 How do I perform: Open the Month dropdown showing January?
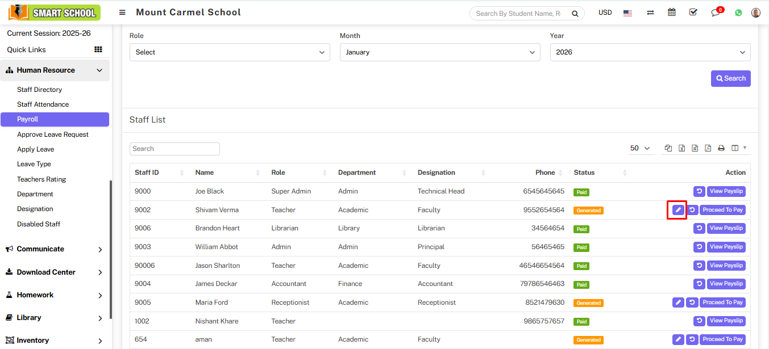[x=440, y=52]
